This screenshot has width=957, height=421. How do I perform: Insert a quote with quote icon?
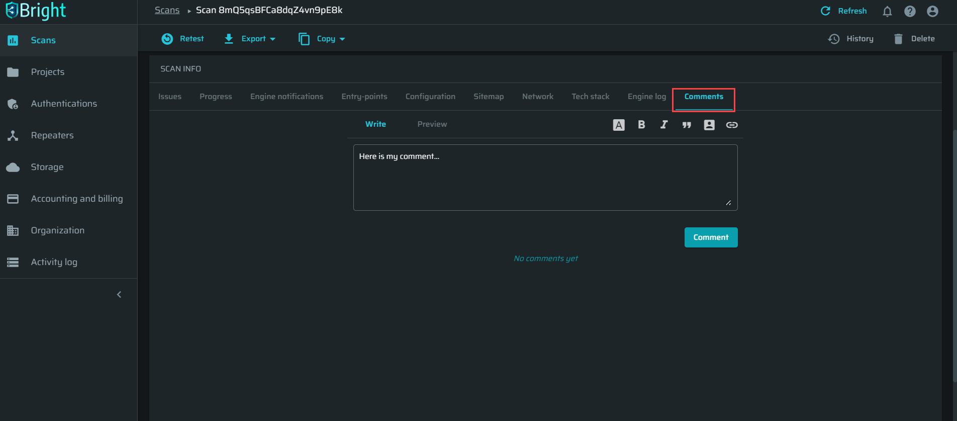[687, 125]
